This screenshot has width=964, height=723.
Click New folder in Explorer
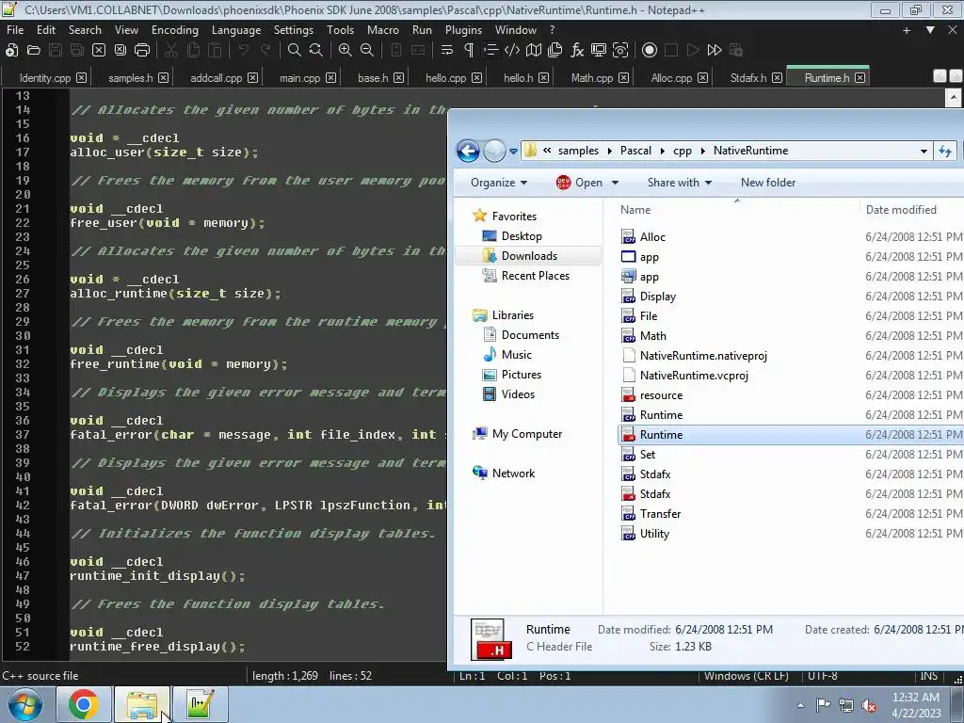click(768, 183)
